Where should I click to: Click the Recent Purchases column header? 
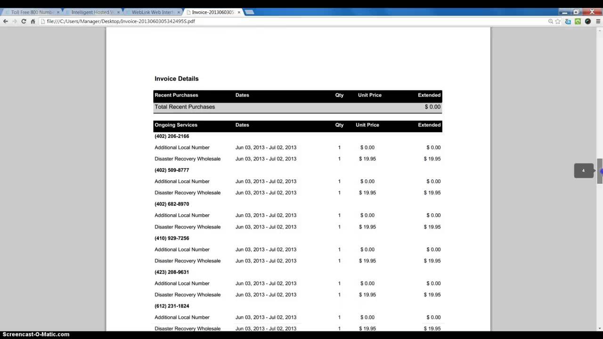(176, 95)
